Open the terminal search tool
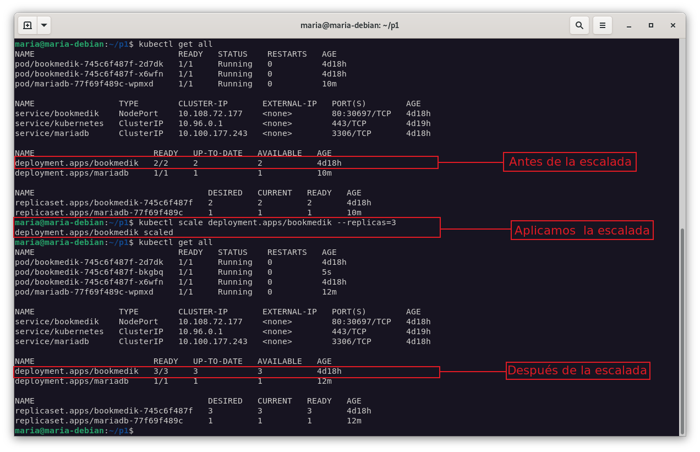Viewport: 700px width, 452px height. pyautogui.click(x=579, y=25)
